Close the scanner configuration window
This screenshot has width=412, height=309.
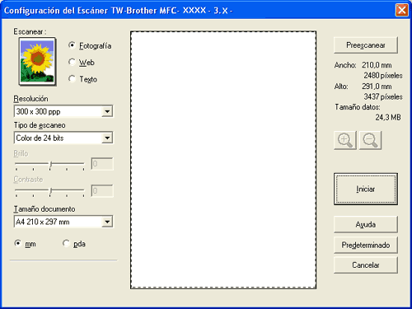tap(401, 10)
